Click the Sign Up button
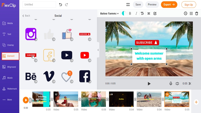This screenshot has height=113, width=201. coord(189,5)
